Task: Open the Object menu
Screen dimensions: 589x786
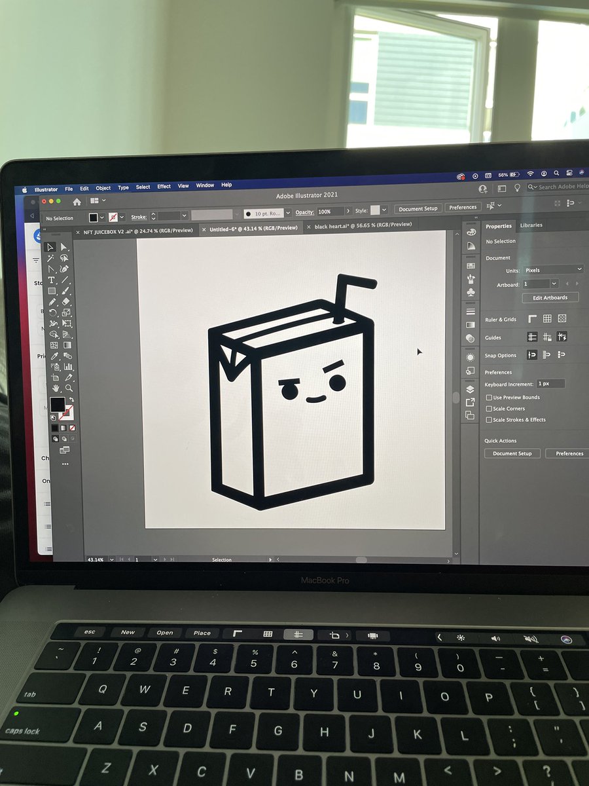Action: (x=103, y=188)
